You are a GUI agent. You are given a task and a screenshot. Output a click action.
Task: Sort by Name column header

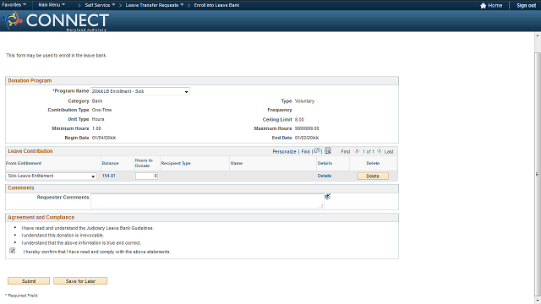point(237,163)
